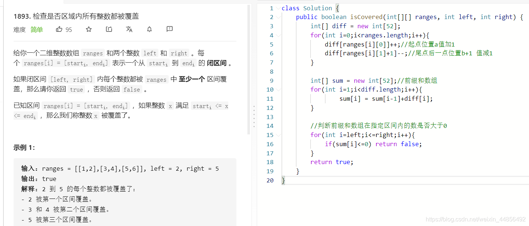Click the notification bell icon
The height and width of the screenshot is (226, 529).
(x=149, y=29)
